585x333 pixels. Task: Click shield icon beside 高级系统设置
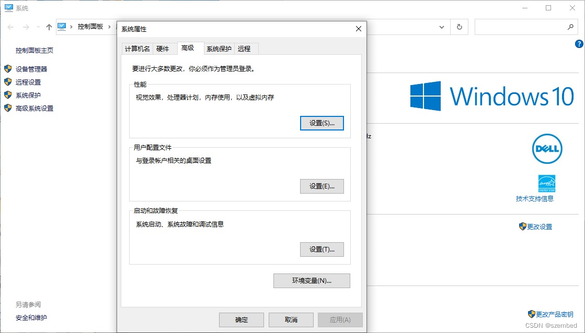(8, 108)
